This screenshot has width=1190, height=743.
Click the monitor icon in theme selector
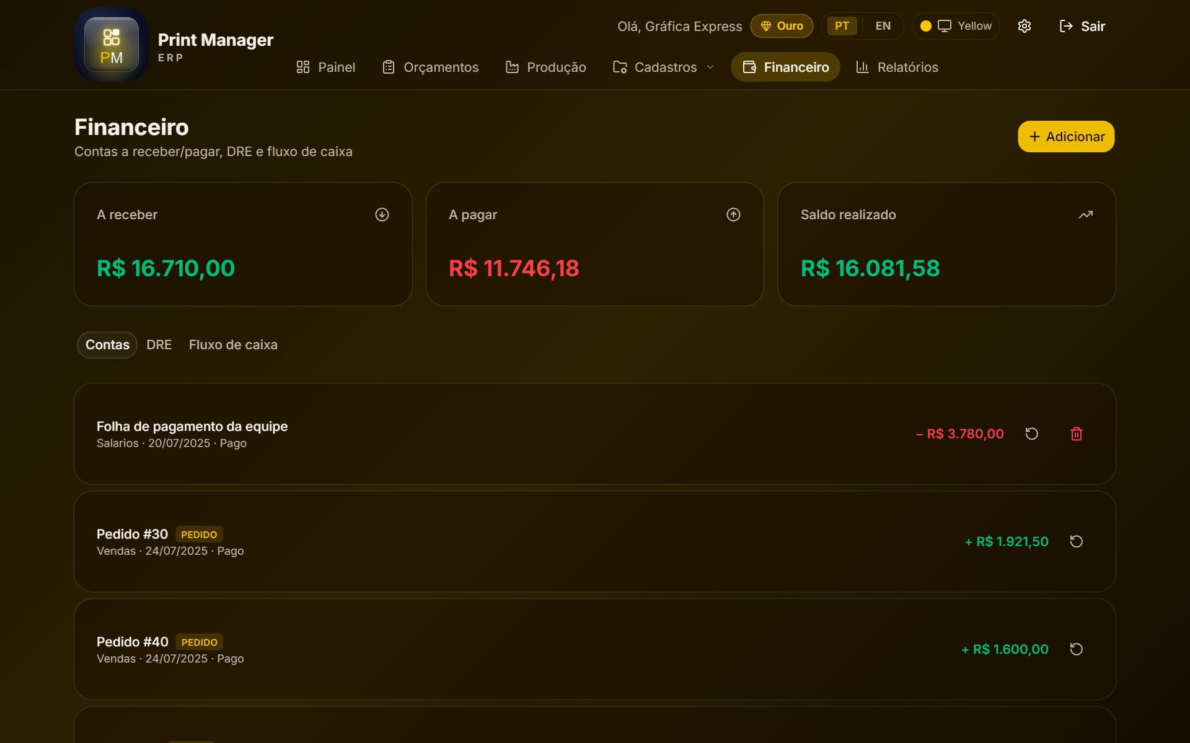[x=944, y=26]
